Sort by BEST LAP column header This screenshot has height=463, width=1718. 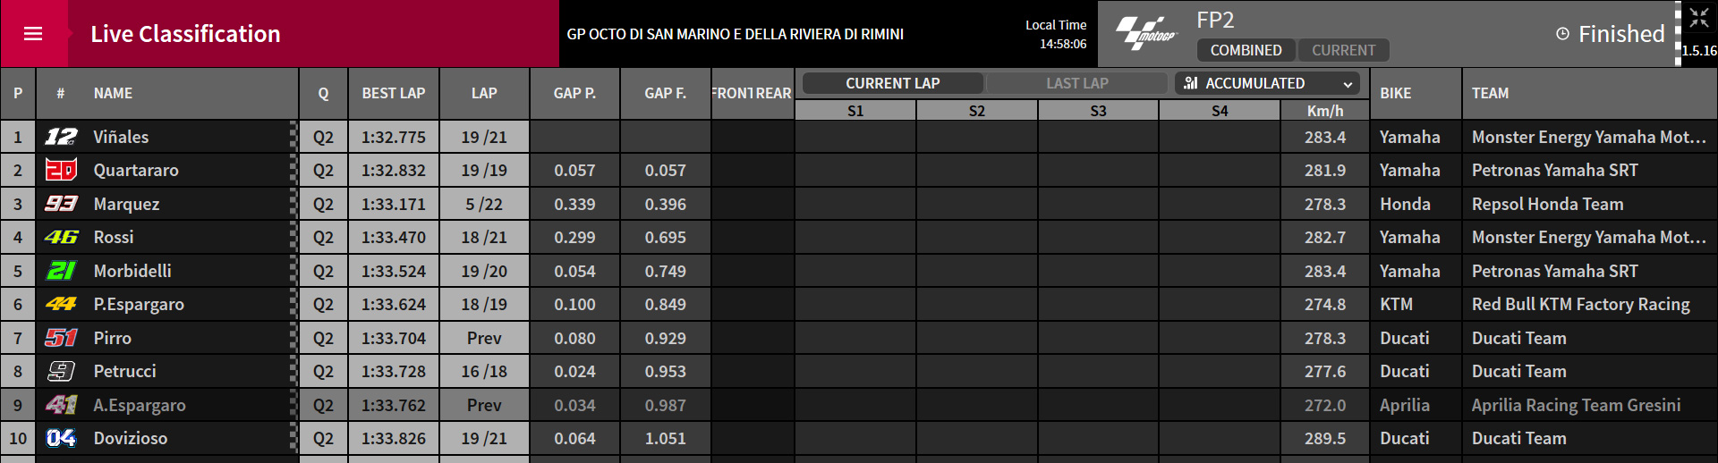[x=394, y=93]
